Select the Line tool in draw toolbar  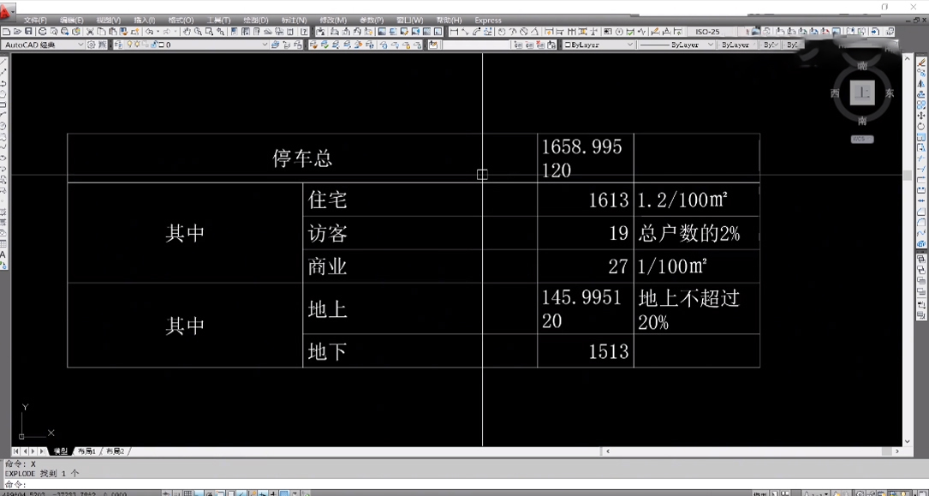[3, 61]
